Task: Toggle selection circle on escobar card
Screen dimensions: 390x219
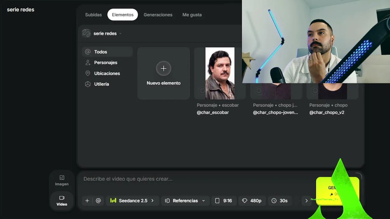Action: [x=202, y=91]
